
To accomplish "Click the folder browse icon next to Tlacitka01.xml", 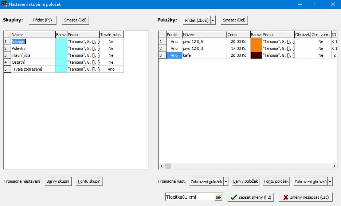I will pyautogui.click(x=218, y=197).
